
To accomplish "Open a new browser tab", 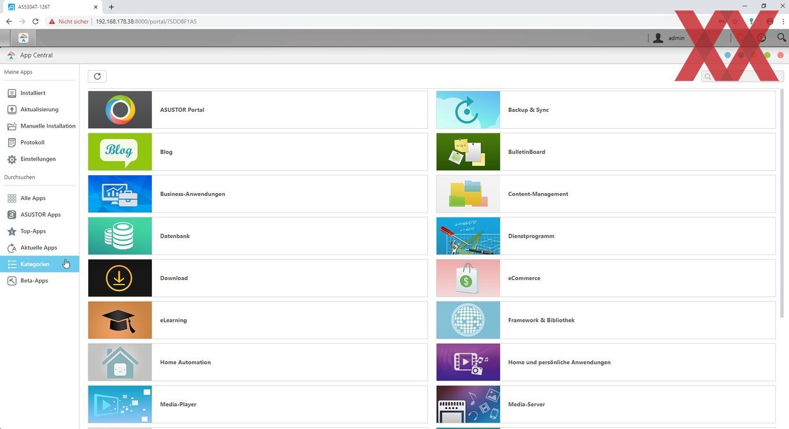I will coord(111,7).
